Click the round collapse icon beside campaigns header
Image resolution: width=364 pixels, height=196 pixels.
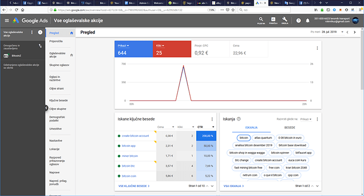[40, 32]
